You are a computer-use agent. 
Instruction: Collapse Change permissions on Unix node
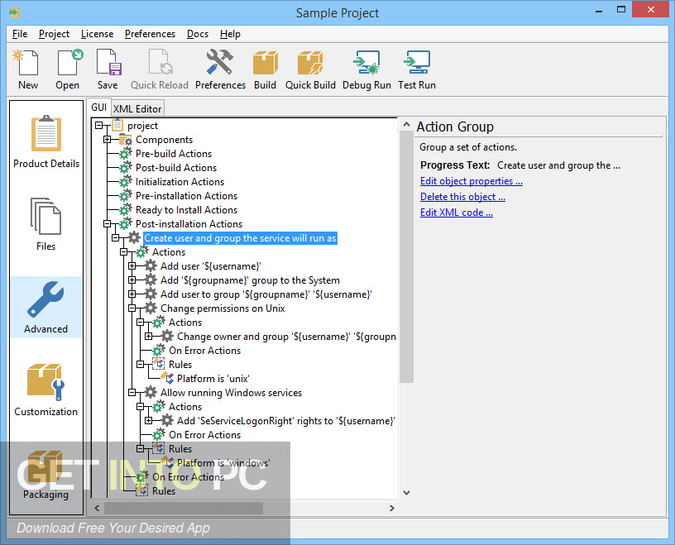132,308
